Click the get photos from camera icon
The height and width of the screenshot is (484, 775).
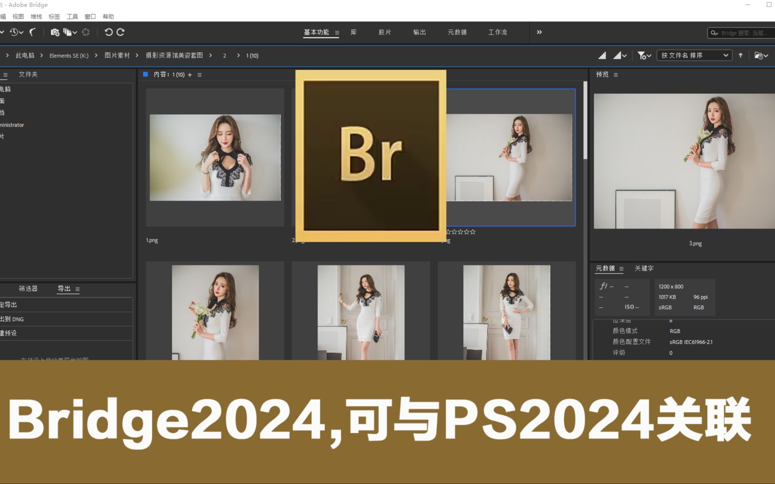[x=55, y=32]
